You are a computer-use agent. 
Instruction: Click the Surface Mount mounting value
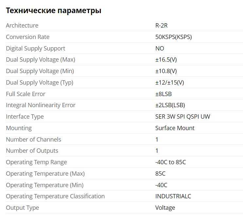coord(175,128)
